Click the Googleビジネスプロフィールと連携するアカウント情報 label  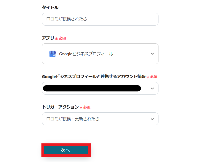point(93,76)
